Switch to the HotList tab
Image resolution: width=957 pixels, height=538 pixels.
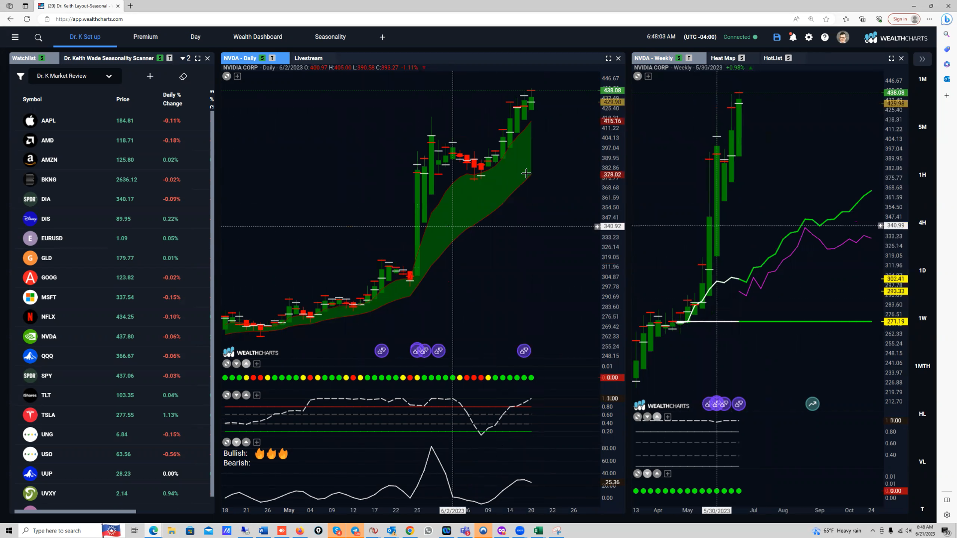(773, 58)
